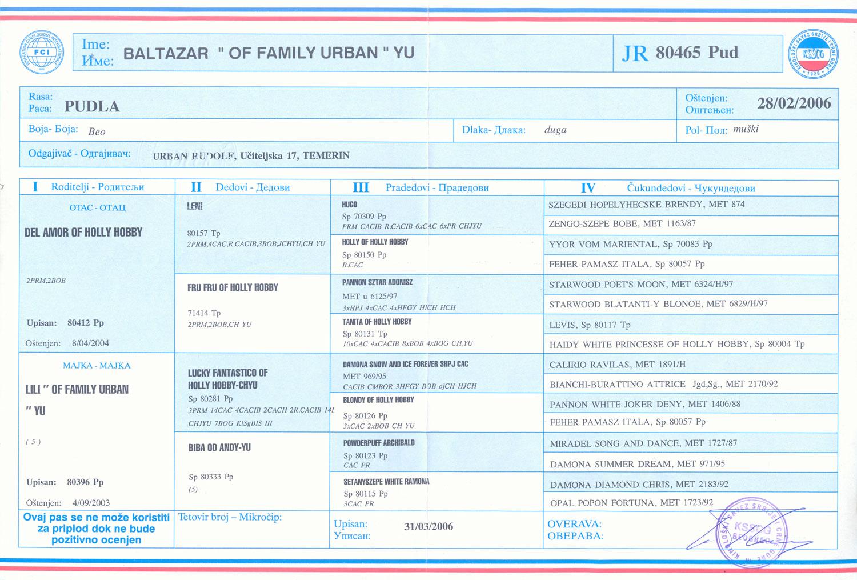This screenshot has width=857, height=580.
Task: Click mother LILI OF FAMILY URBAN YU
Action: pos(77,390)
